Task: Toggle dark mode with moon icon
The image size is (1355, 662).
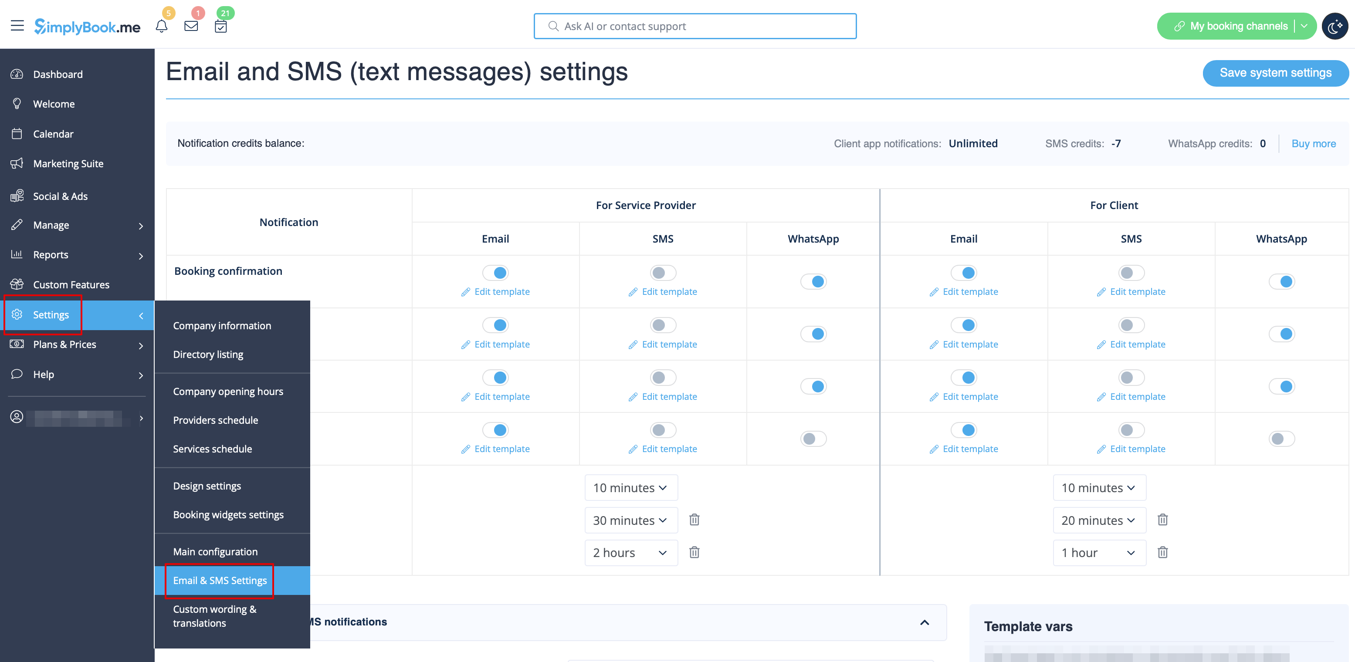Action: (1335, 26)
